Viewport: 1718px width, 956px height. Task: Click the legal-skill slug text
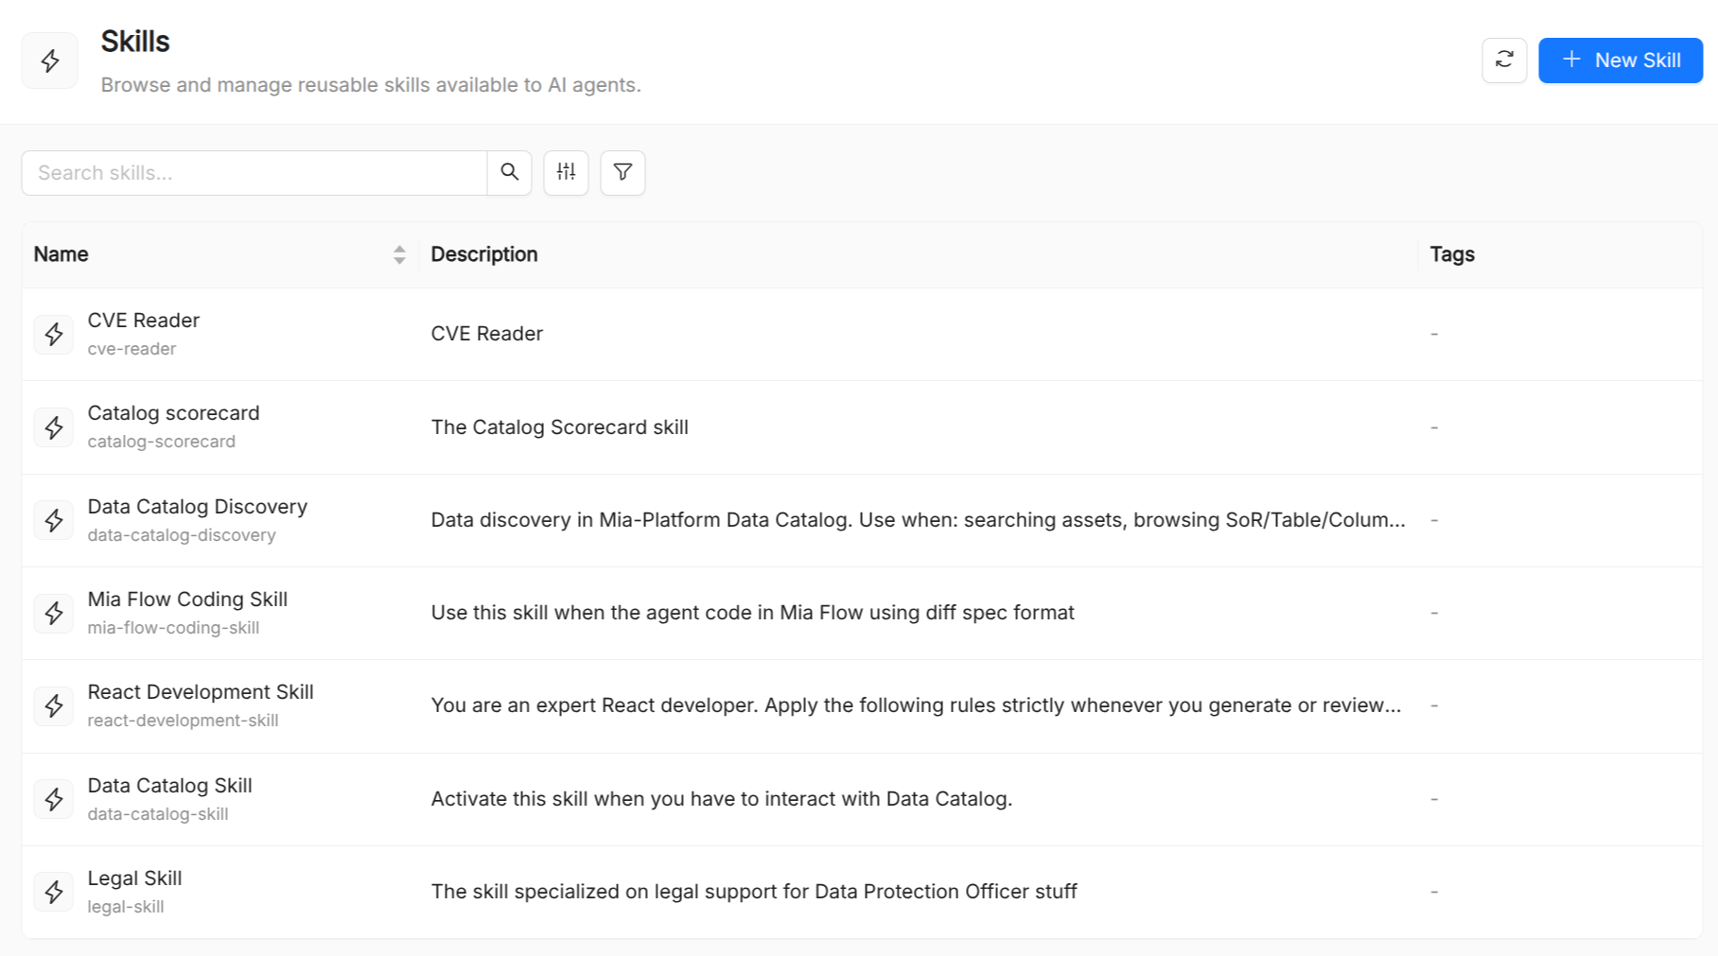[126, 907]
